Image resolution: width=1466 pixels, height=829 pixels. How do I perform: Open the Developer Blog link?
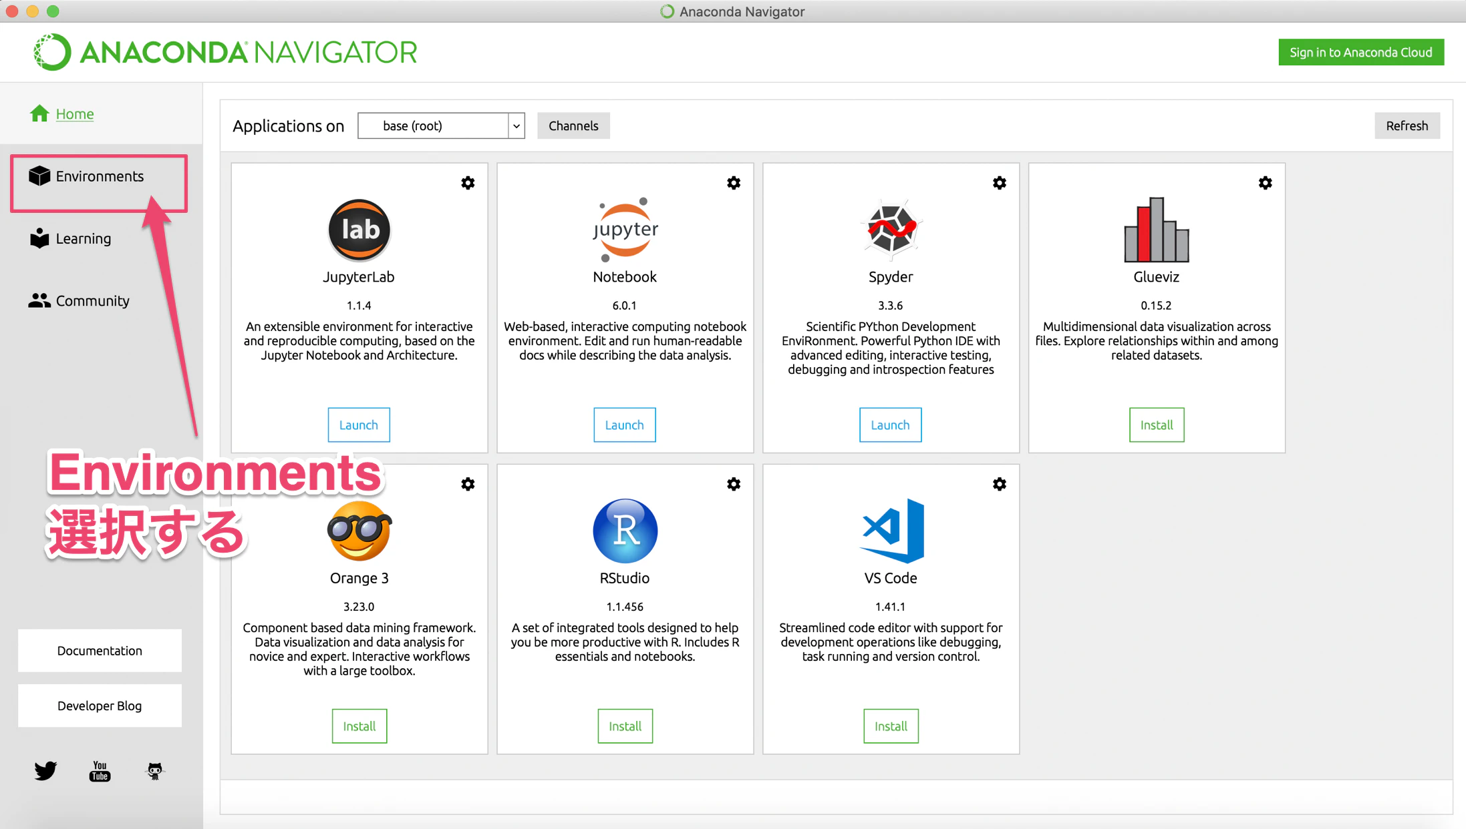[100, 706]
